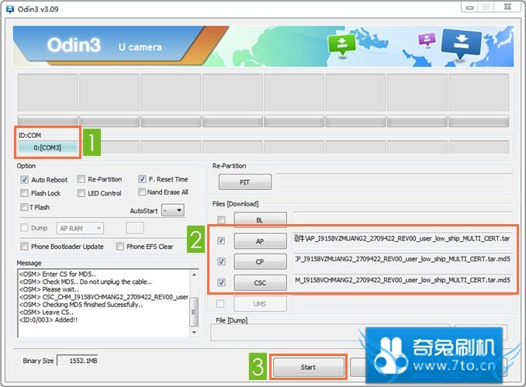
Task: Click the 'Enter CS for MD5..' log line
Action: [57, 274]
